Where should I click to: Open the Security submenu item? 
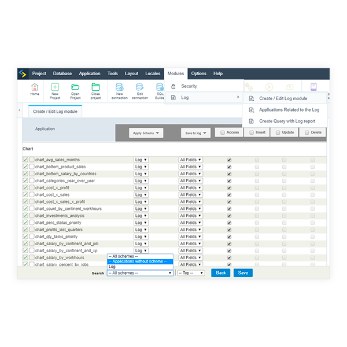click(189, 86)
